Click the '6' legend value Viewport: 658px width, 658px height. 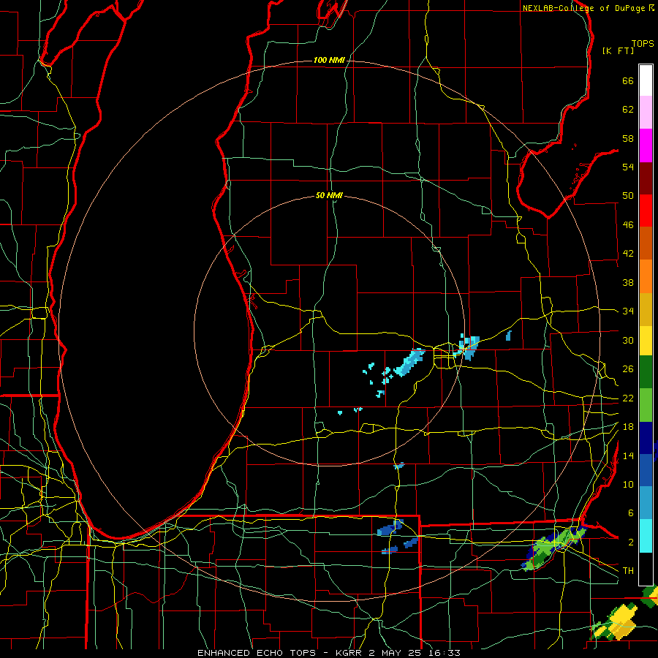click(630, 513)
